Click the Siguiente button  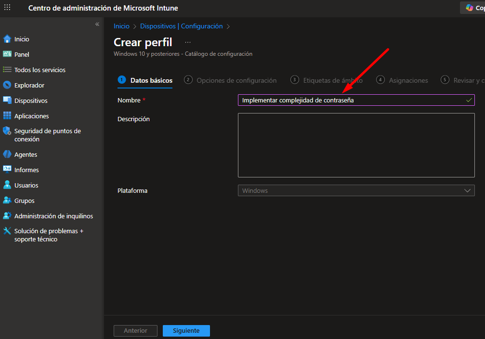186,331
